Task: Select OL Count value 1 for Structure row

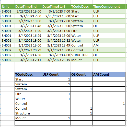Action: [x=82, y=113]
